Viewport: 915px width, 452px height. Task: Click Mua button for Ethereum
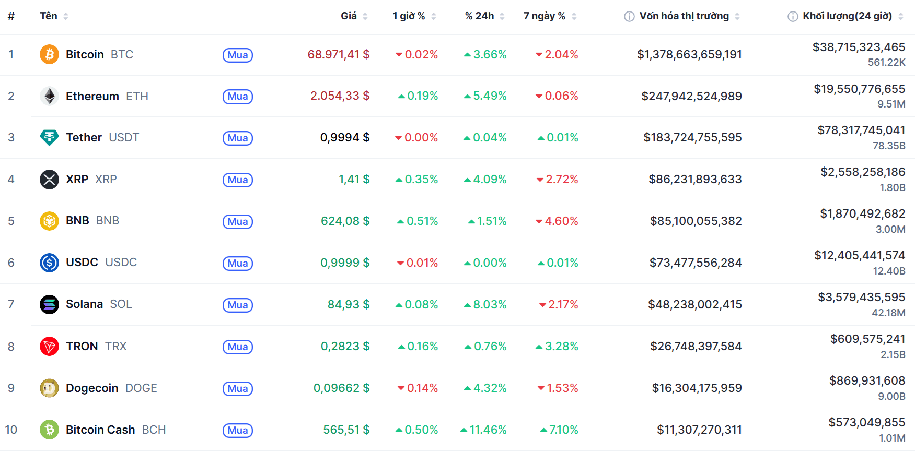[x=238, y=97]
